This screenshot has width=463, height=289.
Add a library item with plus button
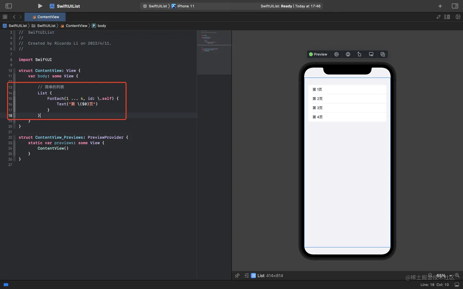[440, 6]
